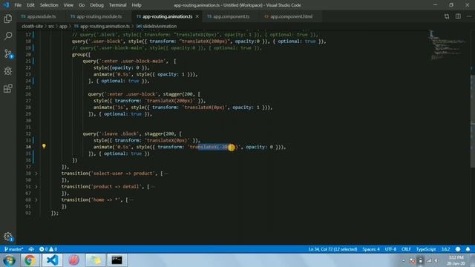Click the VS Code logo in the title bar
475x267 pixels.
pyautogui.click(x=6, y=5)
